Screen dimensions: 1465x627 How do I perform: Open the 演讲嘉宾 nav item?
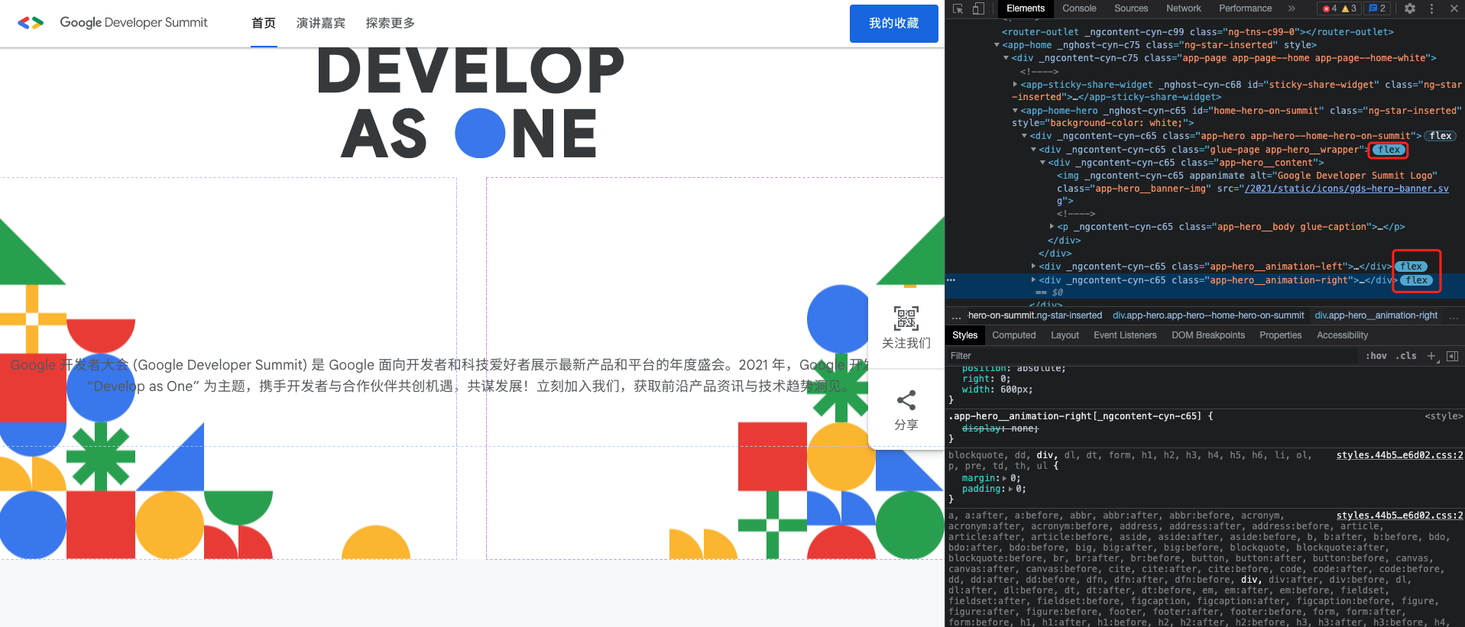point(321,23)
